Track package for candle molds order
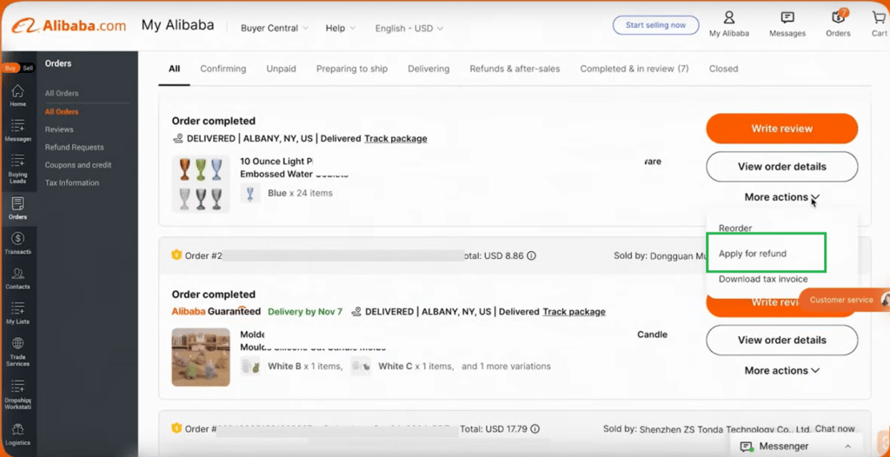 tap(574, 312)
